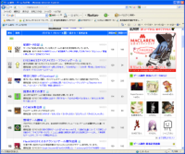
Task: Focus the browser search box at top right
Action: (159, 7)
